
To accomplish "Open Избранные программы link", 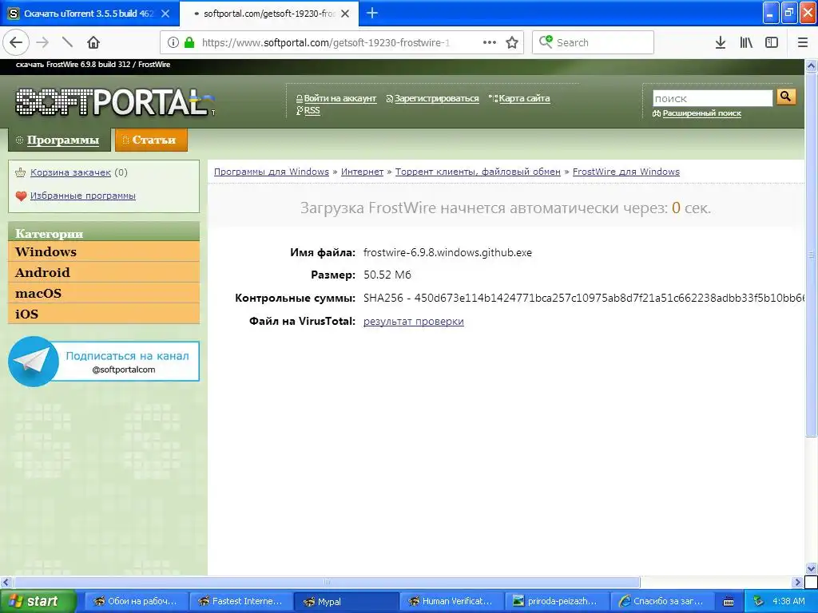I will click(x=83, y=196).
